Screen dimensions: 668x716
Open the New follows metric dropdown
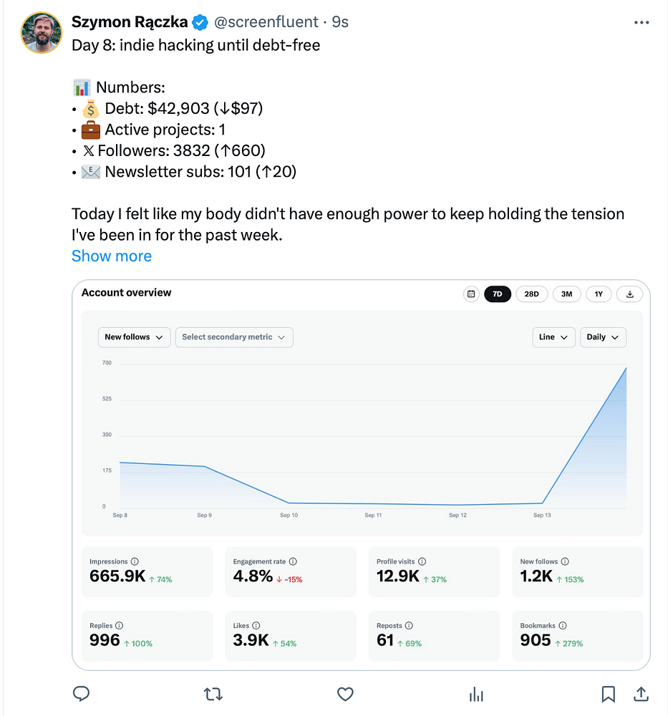coord(134,337)
